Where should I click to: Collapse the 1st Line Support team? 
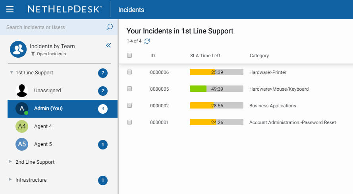pos(11,72)
